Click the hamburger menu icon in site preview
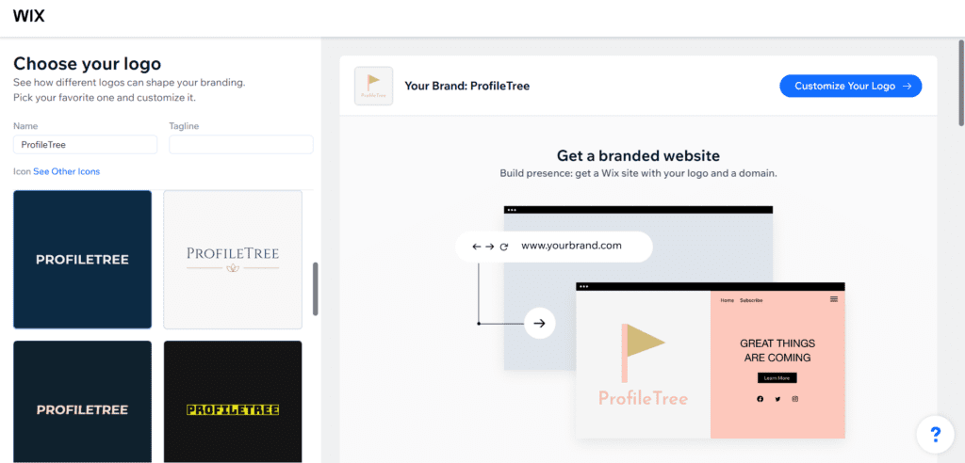 834,299
